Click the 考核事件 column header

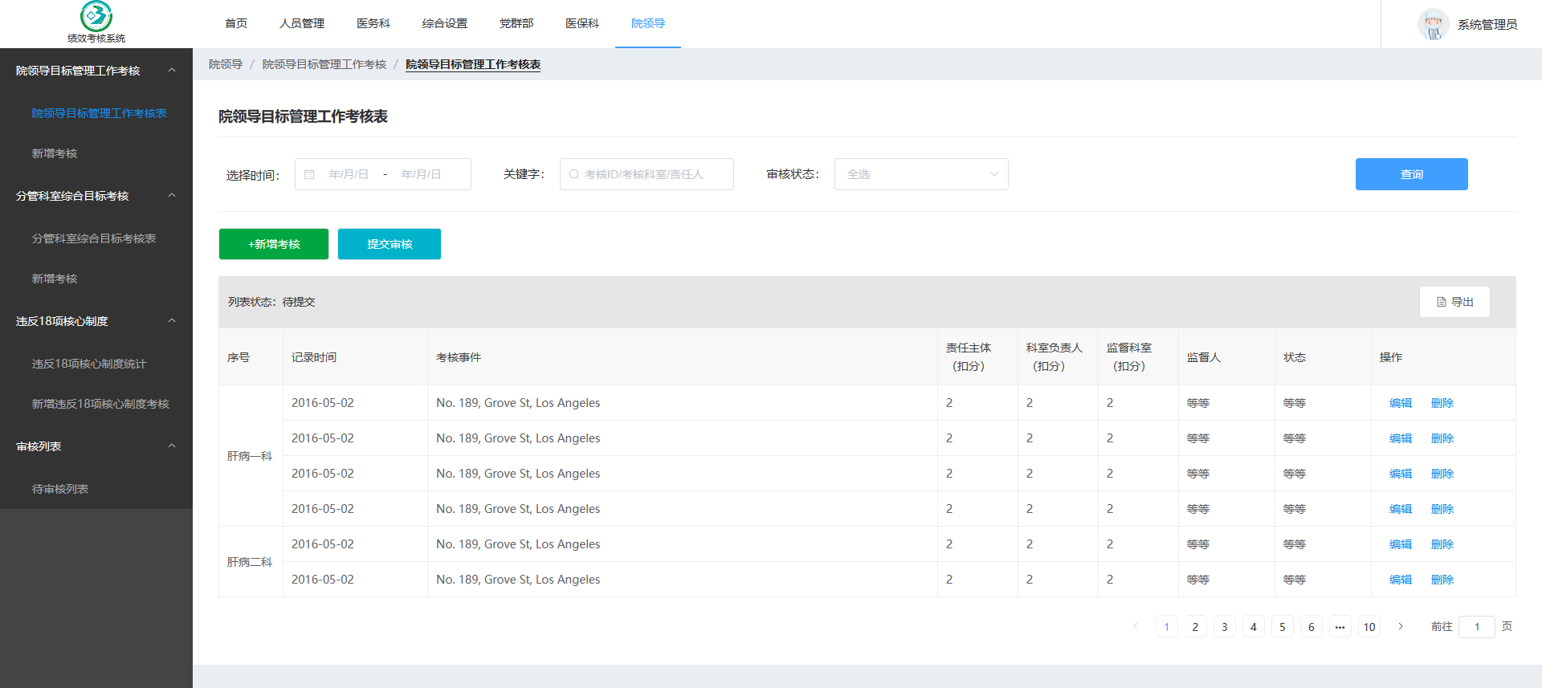683,357
